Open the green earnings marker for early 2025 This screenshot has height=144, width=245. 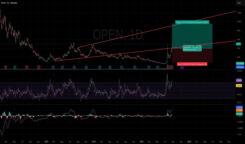click(149, 67)
